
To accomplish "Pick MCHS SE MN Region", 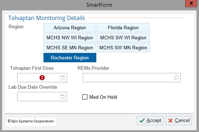I will [x=70, y=48].
